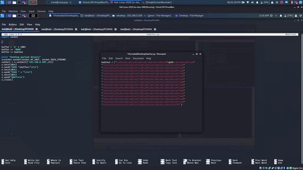
Task: Open Mousepad View menu
Action: 127,59
